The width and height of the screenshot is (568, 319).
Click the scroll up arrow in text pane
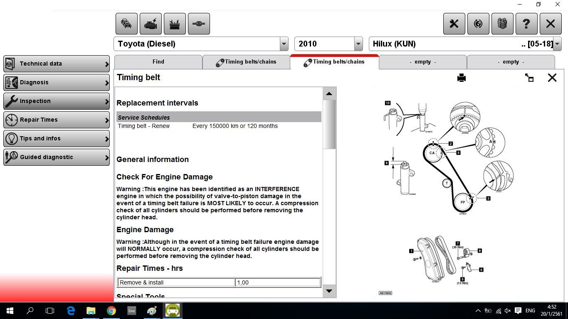click(329, 94)
